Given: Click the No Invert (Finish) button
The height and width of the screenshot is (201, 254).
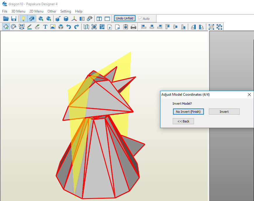Looking at the screenshot, I should (x=188, y=112).
